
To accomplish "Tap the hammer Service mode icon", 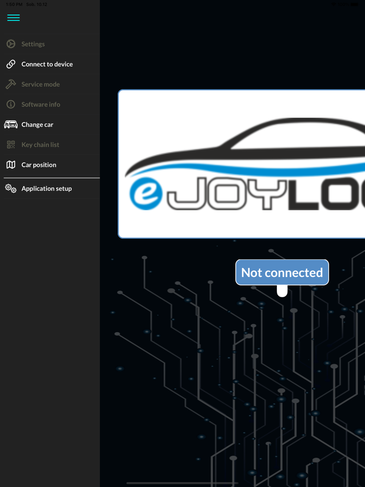I will pos(11,84).
